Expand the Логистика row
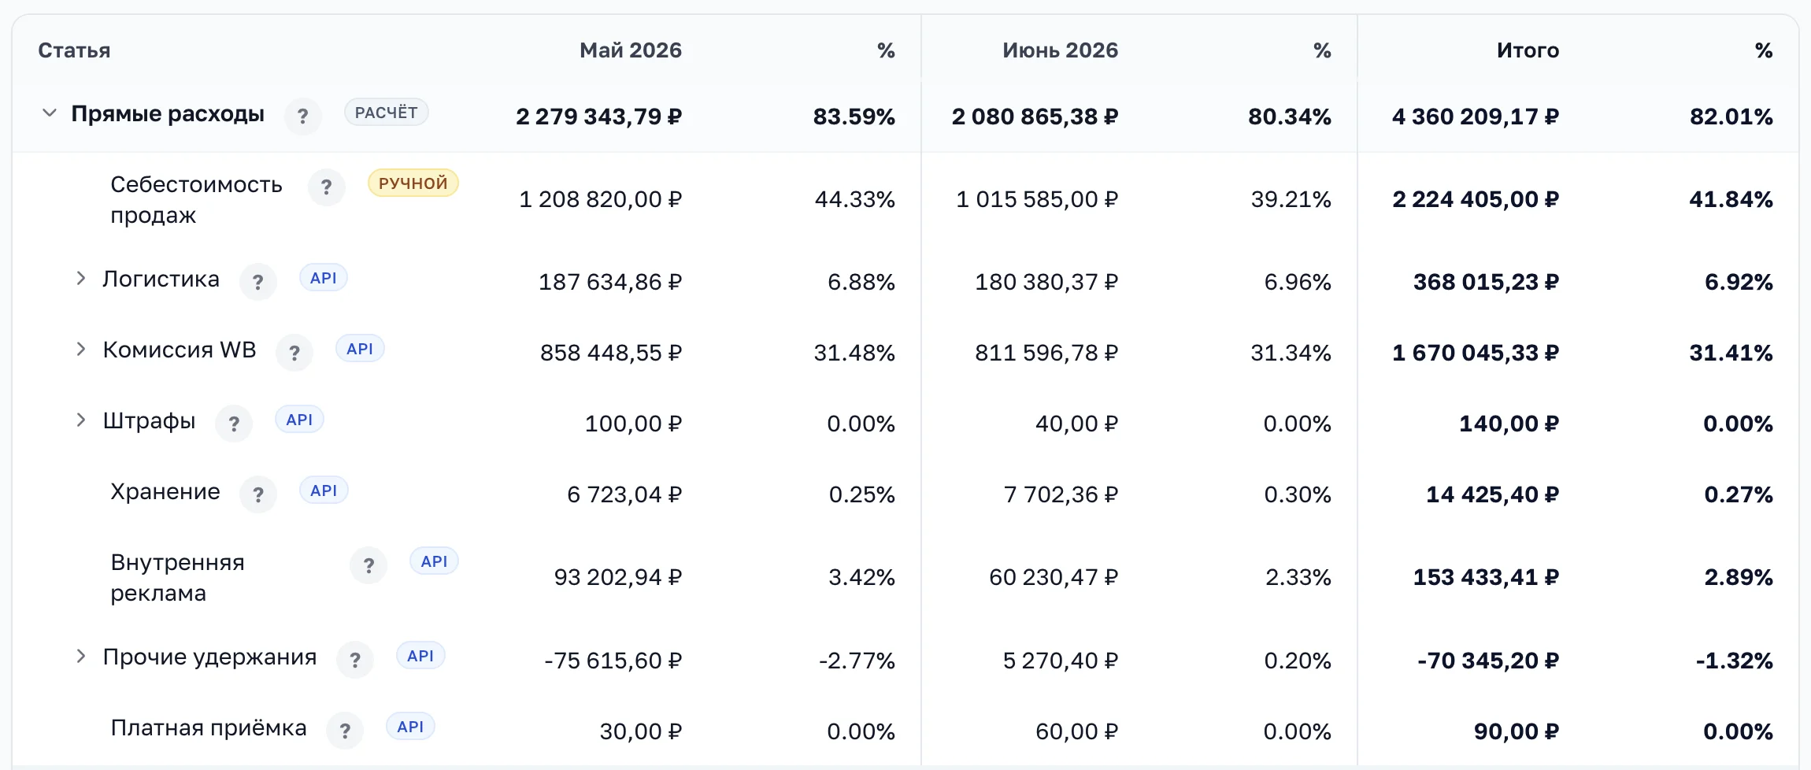The image size is (1811, 770). [80, 278]
